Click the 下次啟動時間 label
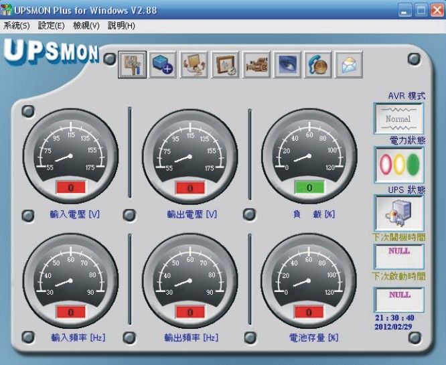 click(x=398, y=276)
